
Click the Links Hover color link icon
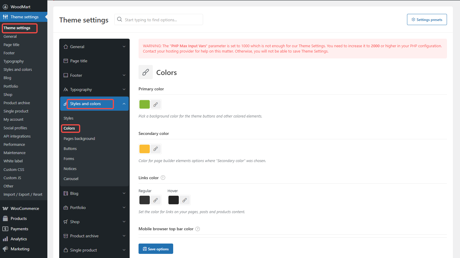point(184,200)
